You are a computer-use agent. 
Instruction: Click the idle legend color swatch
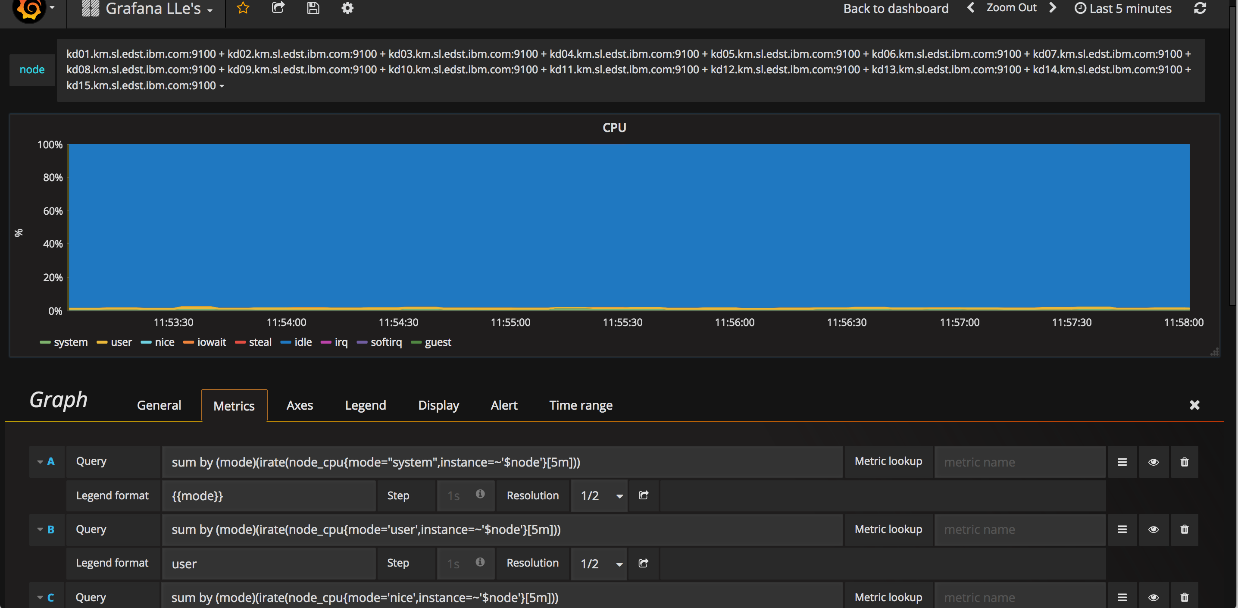pyautogui.click(x=285, y=342)
